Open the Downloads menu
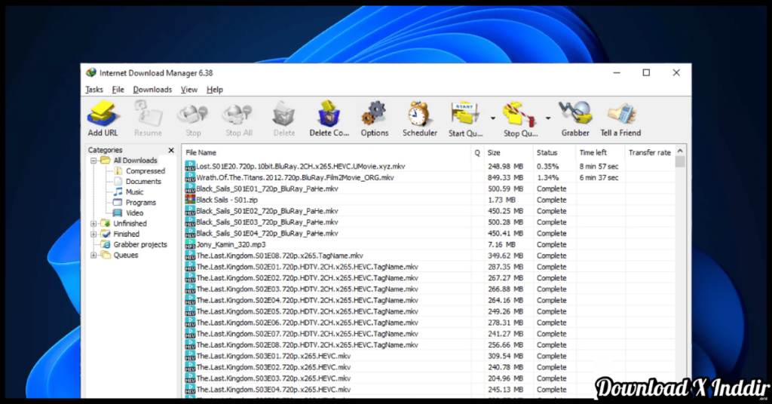Screen dimensions: 772x404 (x=152, y=90)
